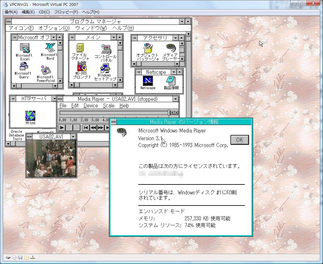Click the CD drive icon in status bar
Screen dimensions: 323x264
(14, 258)
